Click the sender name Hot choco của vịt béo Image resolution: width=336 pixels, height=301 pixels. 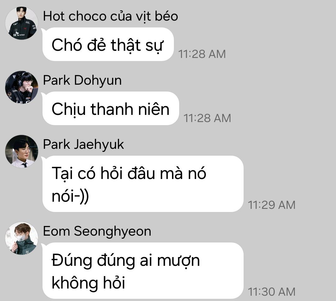(110, 16)
